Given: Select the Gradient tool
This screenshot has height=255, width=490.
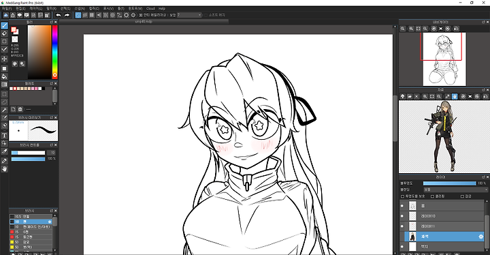Looking at the screenshot, I should (4, 85).
